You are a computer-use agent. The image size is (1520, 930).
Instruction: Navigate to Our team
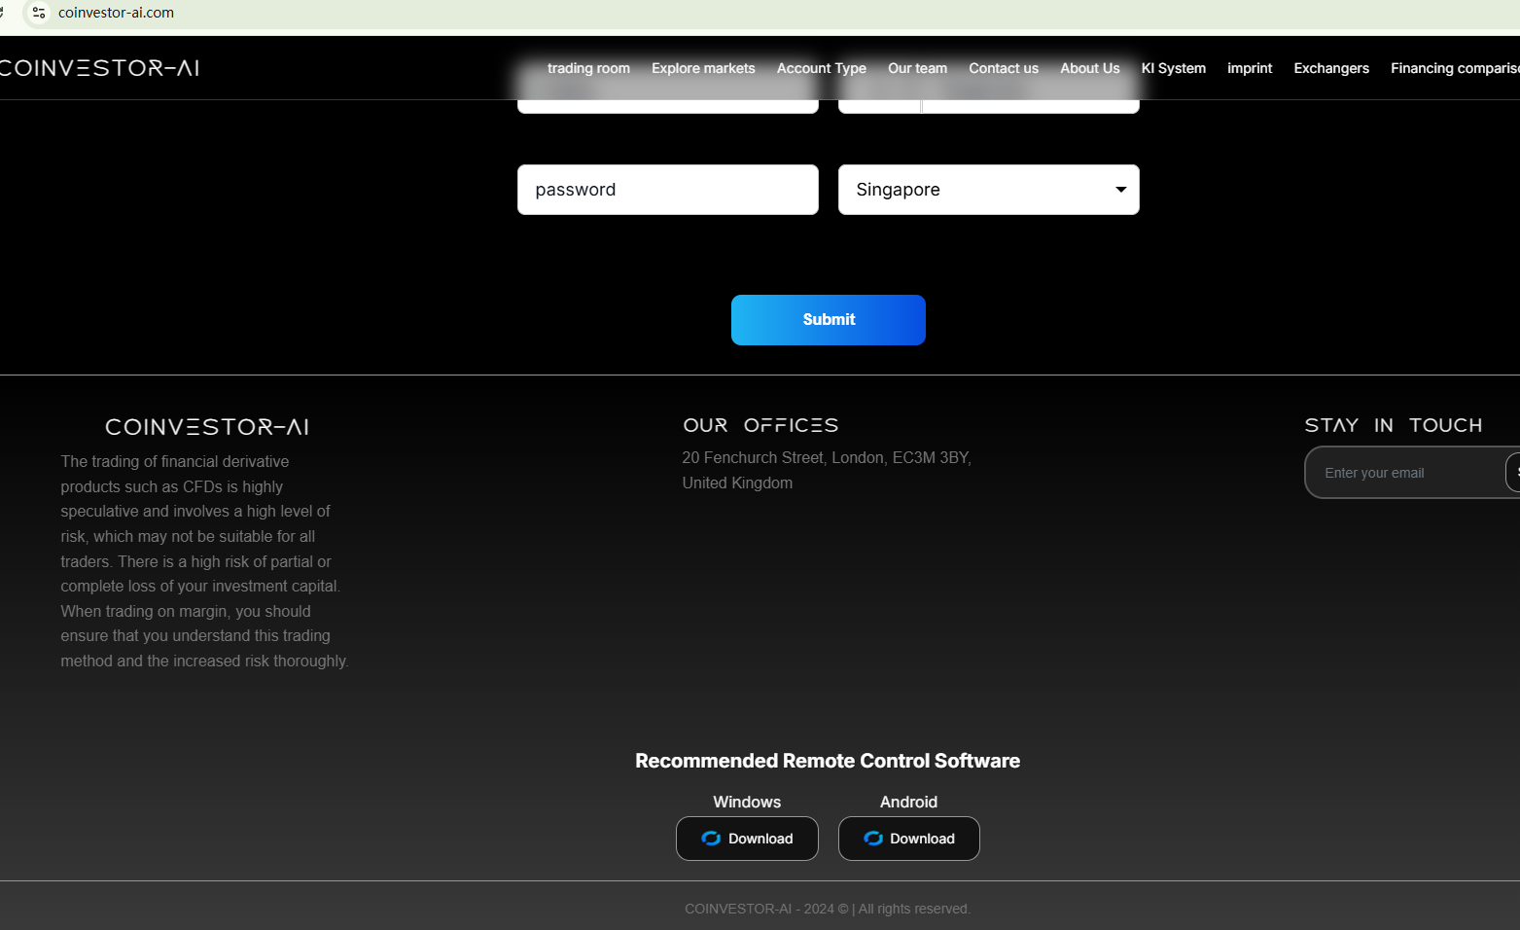tap(917, 68)
